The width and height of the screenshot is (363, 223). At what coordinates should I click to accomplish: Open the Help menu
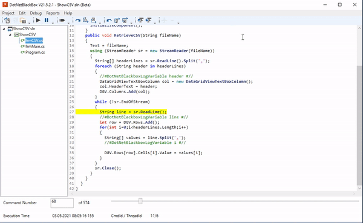click(68, 13)
